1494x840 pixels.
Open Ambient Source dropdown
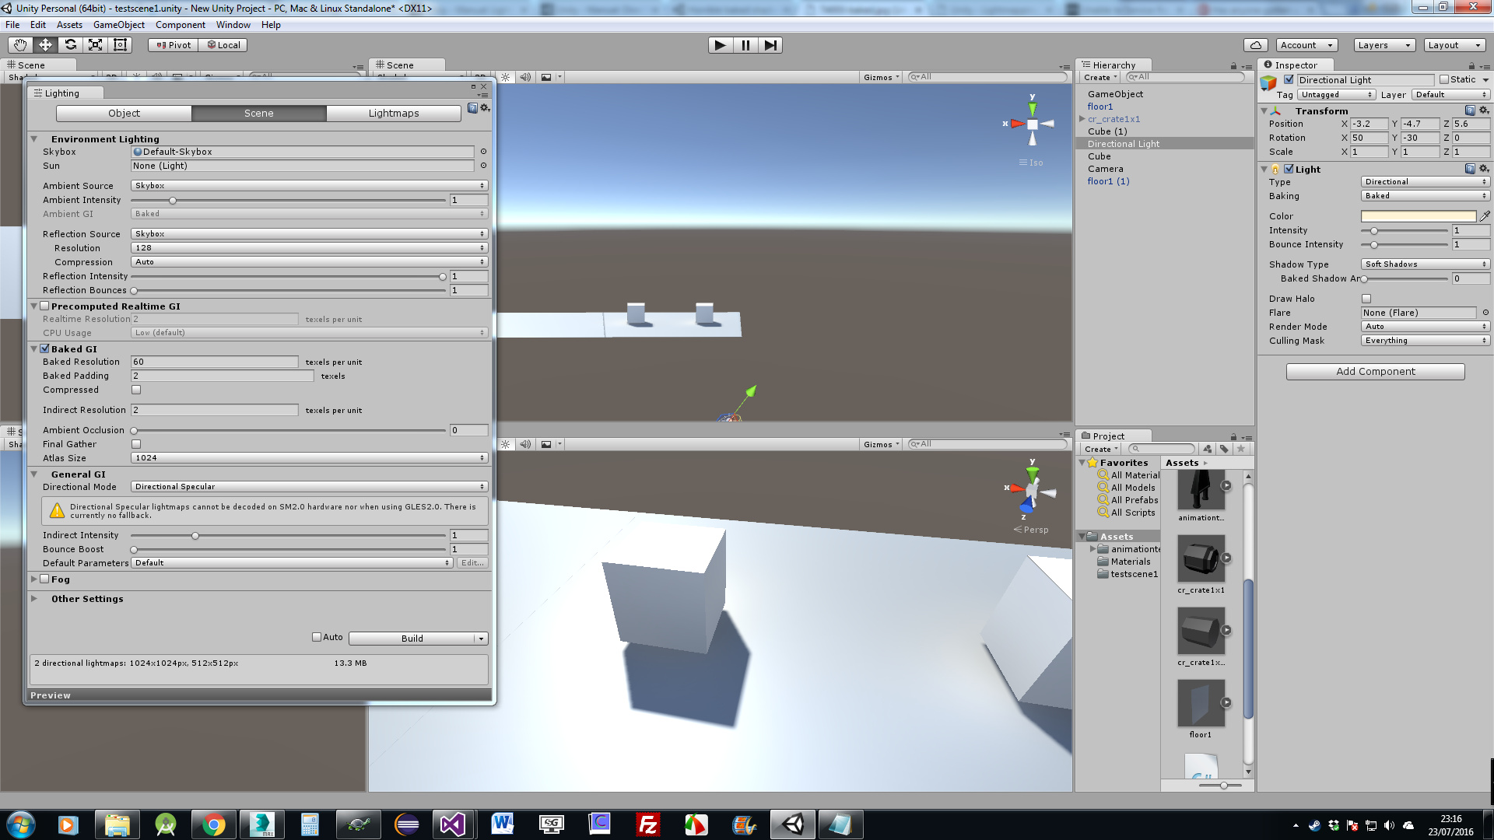[310, 186]
